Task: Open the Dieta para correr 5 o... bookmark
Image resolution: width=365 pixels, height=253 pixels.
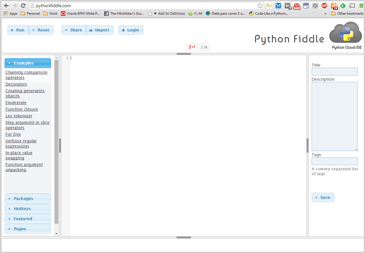Action: [225, 14]
